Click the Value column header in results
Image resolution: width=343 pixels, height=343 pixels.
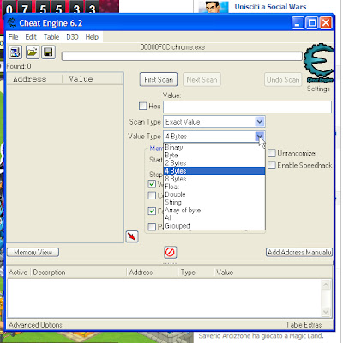pyautogui.click(x=93, y=79)
